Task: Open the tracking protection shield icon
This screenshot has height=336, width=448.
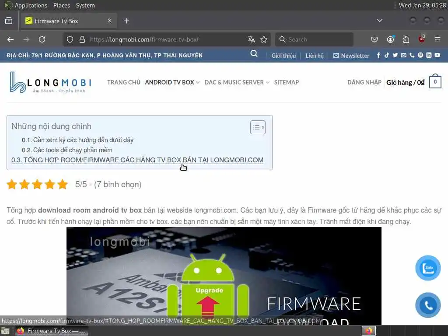Action: (70, 39)
